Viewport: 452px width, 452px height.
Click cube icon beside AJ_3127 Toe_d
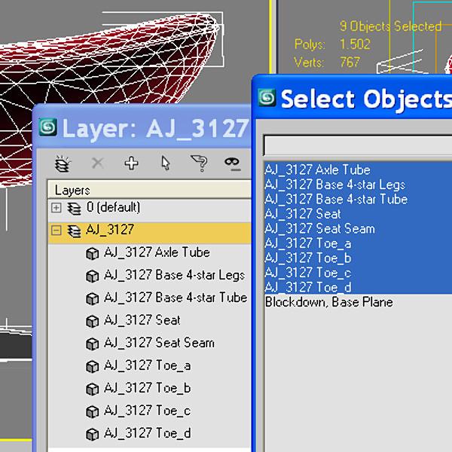[x=93, y=434]
